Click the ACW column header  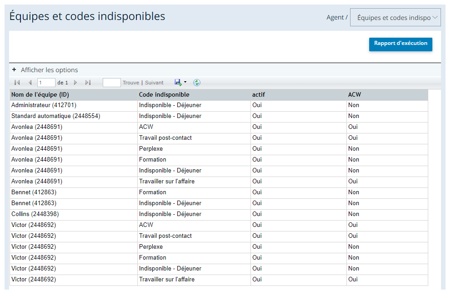pos(354,95)
